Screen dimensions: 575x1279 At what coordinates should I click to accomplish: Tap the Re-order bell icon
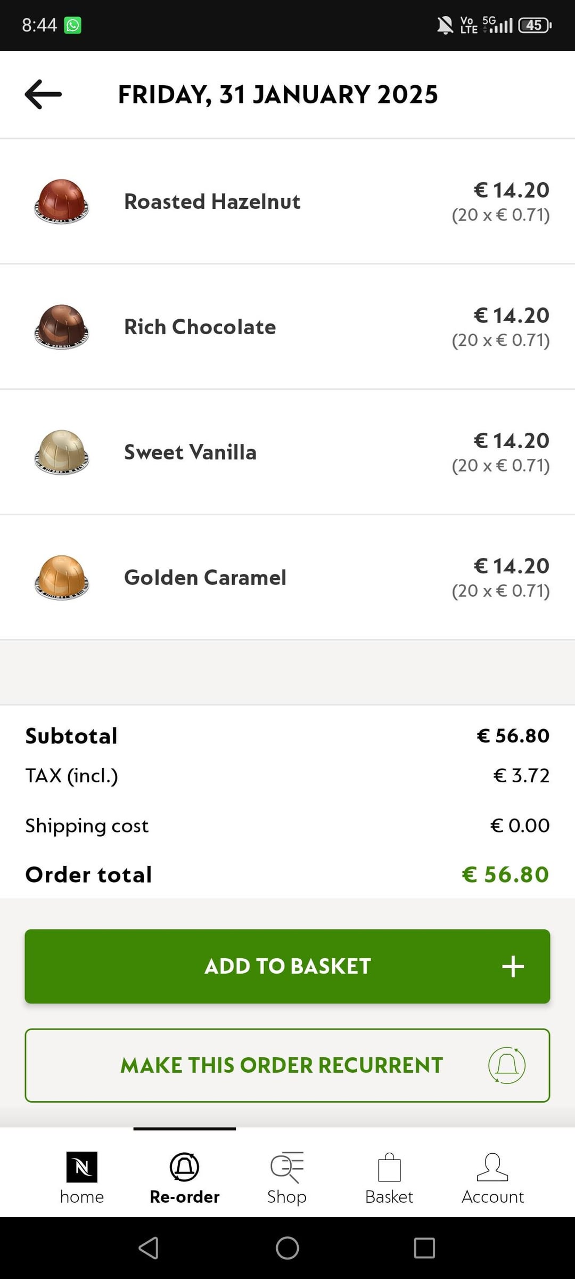click(184, 1167)
